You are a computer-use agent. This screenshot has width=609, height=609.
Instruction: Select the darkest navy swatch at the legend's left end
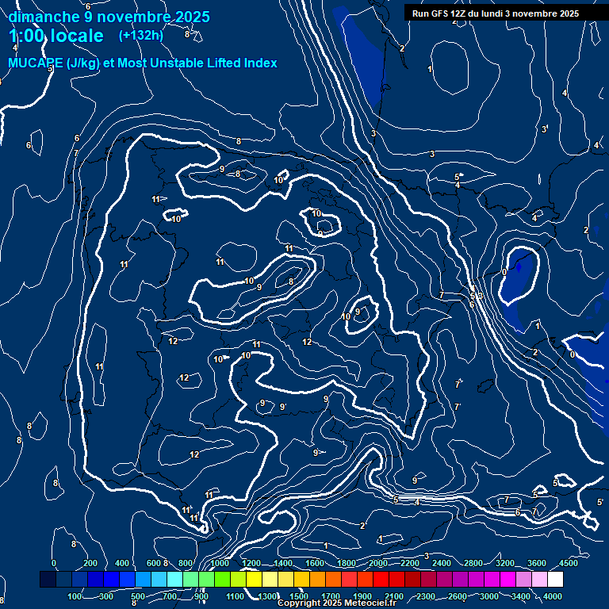click(x=48, y=580)
